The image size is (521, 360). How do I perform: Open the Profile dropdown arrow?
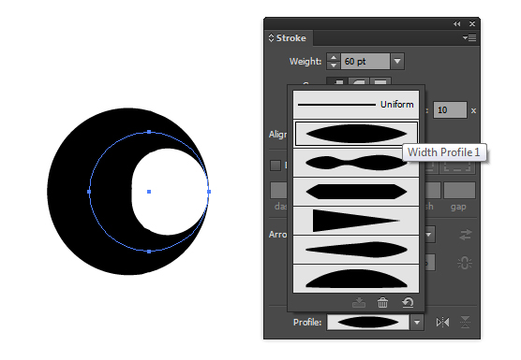pos(417,323)
